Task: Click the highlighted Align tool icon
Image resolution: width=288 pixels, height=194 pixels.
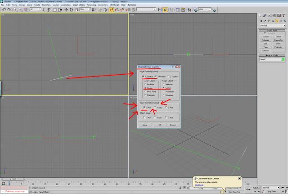Action: pos(165,10)
